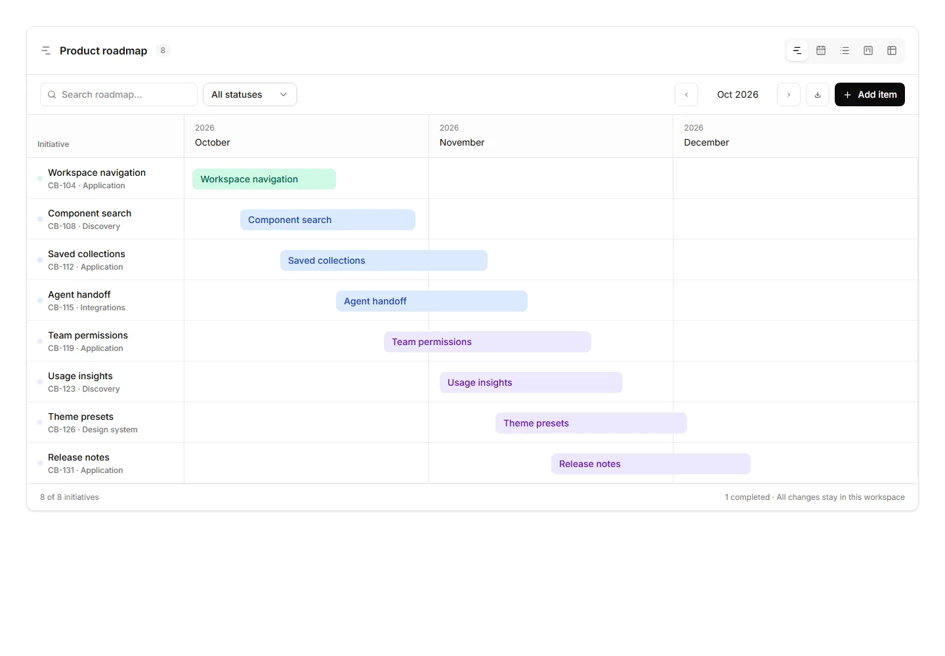Click the Add item button
The width and height of the screenshot is (945, 656).
click(x=870, y=94)
